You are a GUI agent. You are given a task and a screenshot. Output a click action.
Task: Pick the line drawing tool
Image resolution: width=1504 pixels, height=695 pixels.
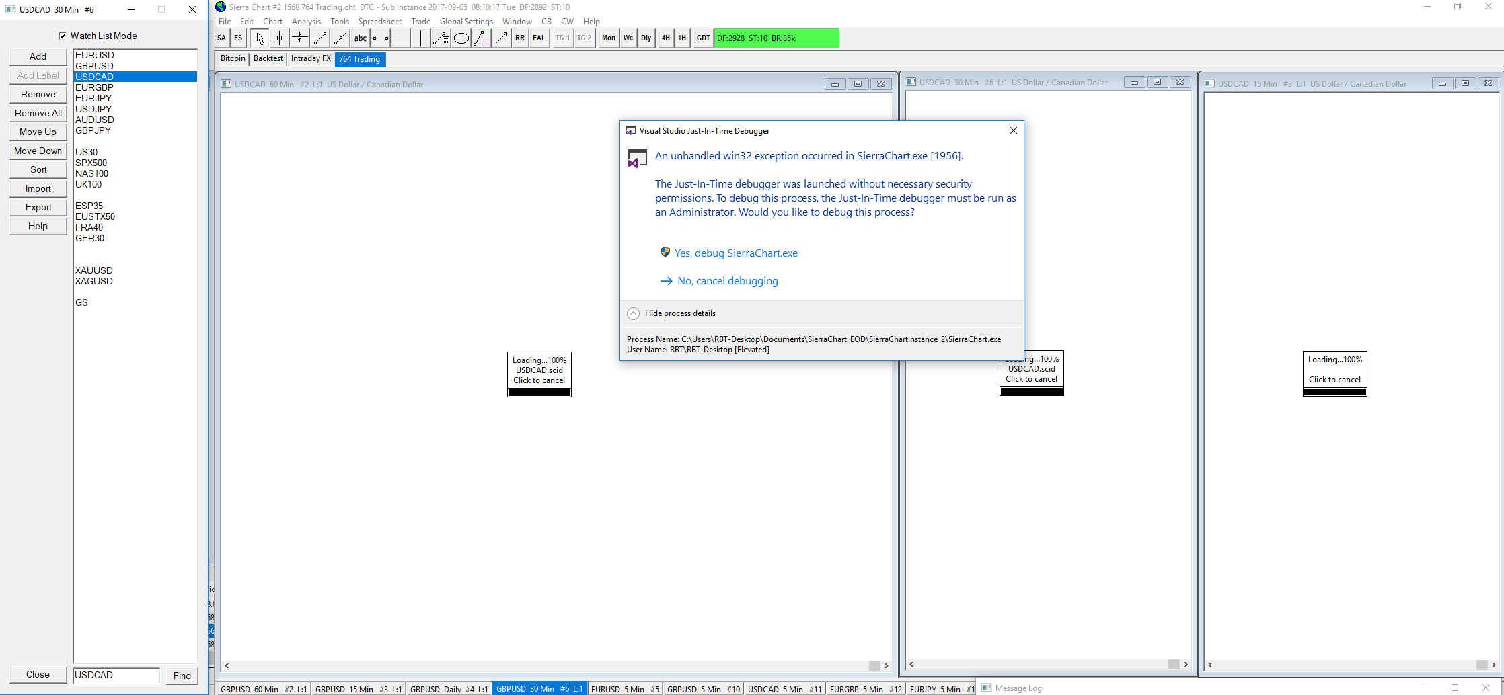(320, 38)
